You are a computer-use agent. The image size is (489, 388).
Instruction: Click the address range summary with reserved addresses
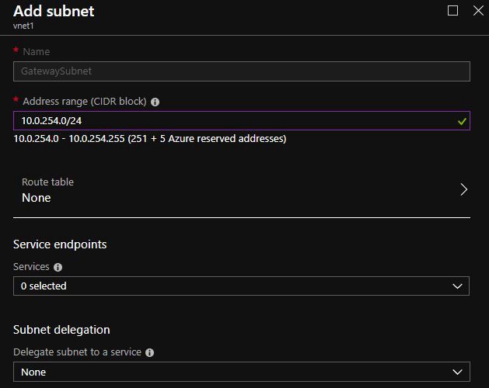point(150,139)
